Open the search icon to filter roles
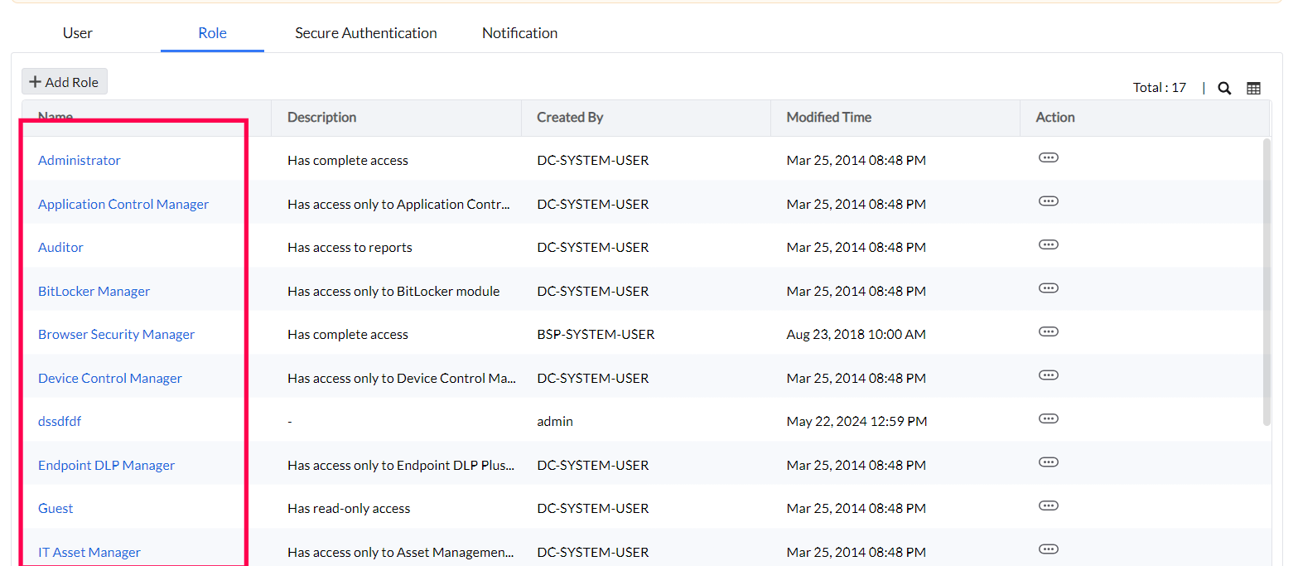This screenshot has width=1298, height=566. (1223, 87)
